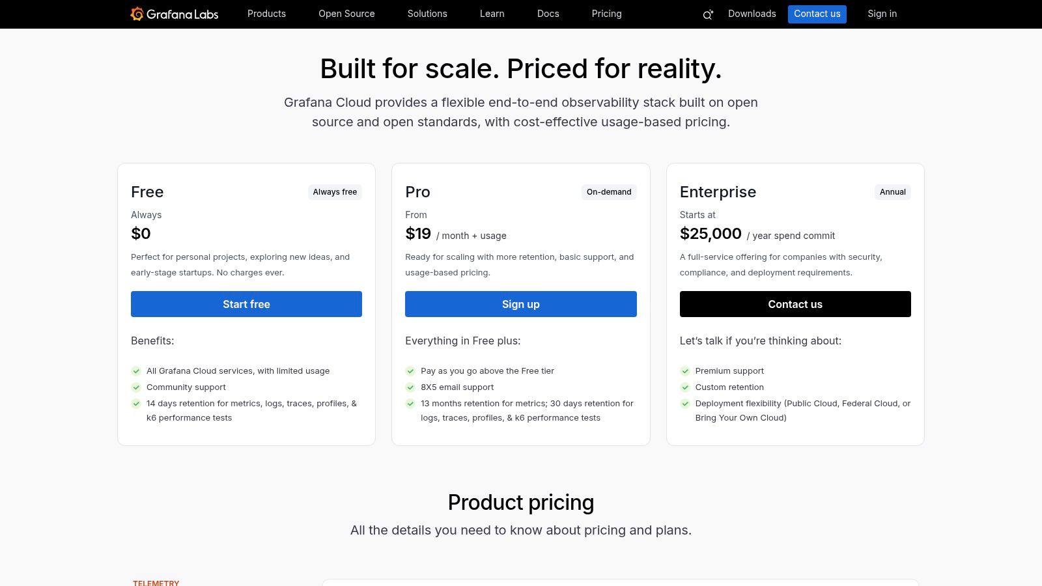Open the Products dropdown menu
This screenshot has width=1042, height=586.
266,14
